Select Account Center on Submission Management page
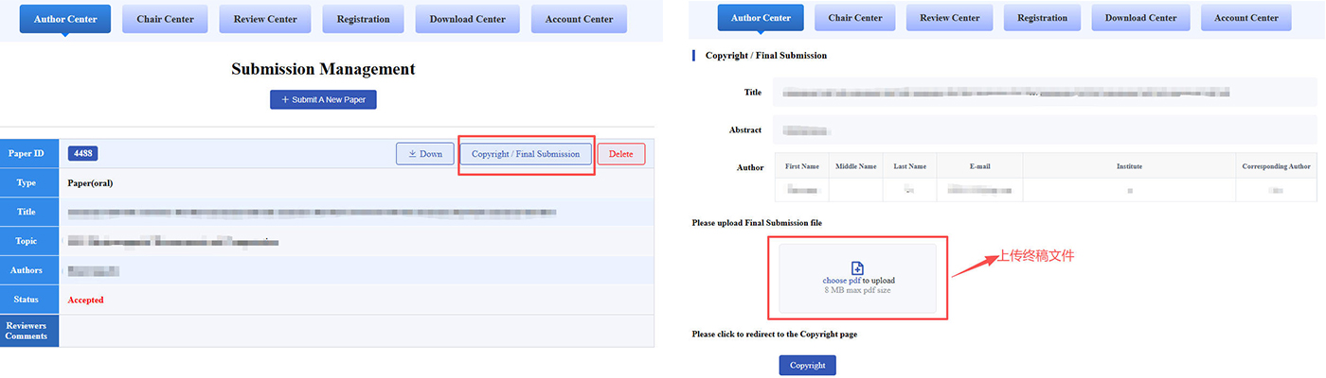The image size is (1326, 378). pyautogui.click(x=579, y=19)
